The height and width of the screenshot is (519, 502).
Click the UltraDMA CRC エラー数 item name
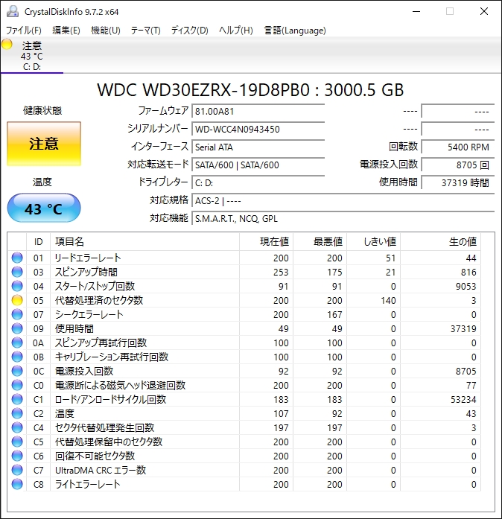tap(101, 471)
